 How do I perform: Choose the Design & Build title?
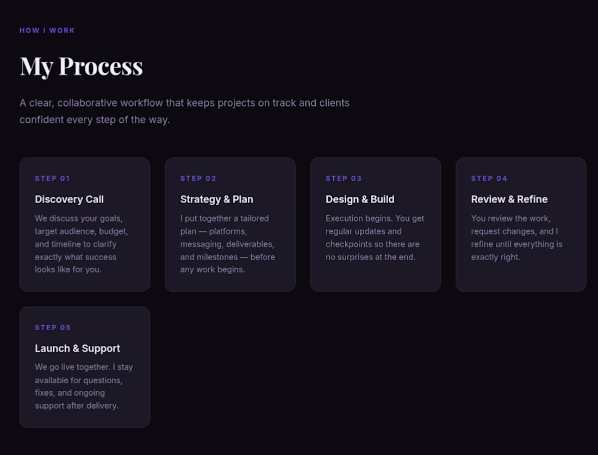(x=360, y=199)
